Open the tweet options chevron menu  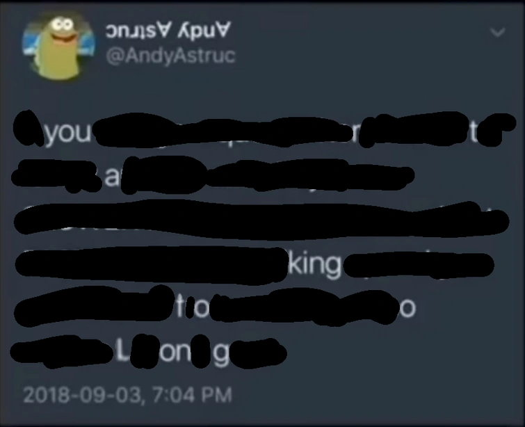(498, 33)
